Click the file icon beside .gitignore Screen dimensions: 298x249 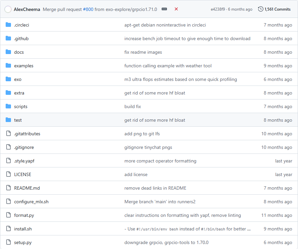coord(9,147)
